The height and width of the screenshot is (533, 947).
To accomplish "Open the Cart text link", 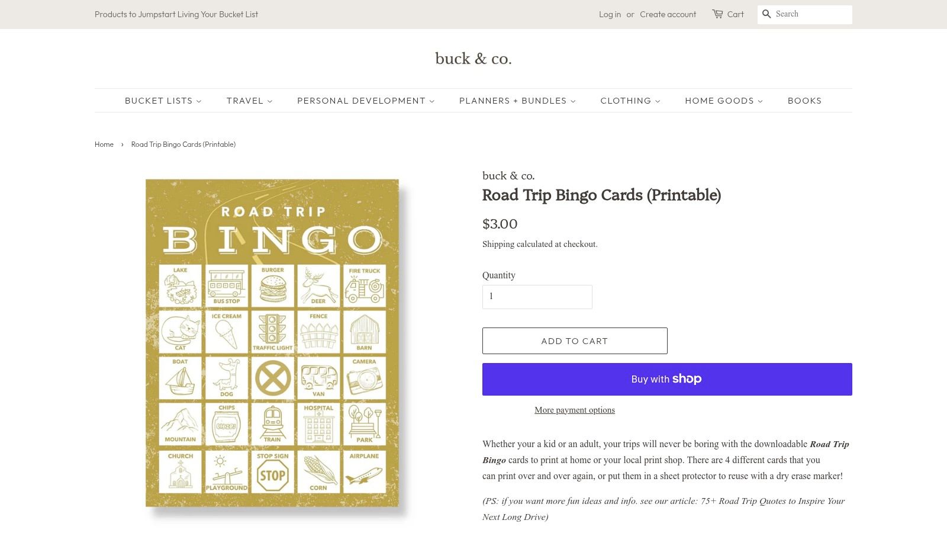I will (735, 14).
